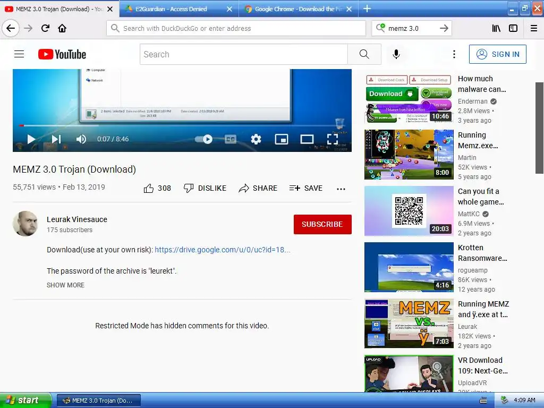Open VR Download 109 video title

coord(483,365)
